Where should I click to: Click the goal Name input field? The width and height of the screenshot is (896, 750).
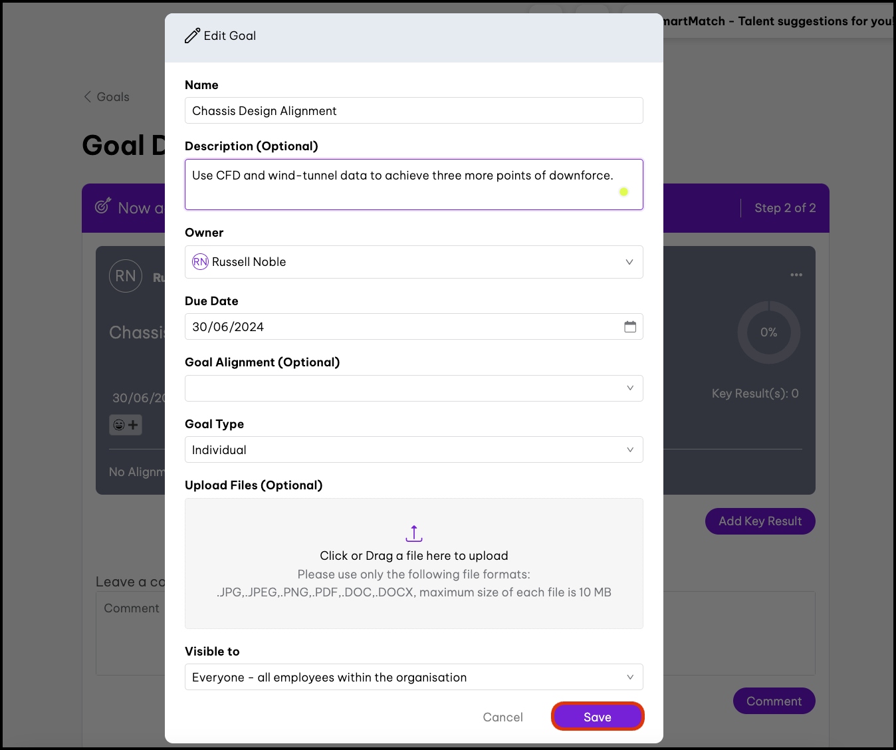(x=413, y=111)
